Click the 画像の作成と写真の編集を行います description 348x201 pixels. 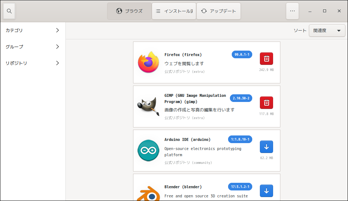tap(199, 110)
